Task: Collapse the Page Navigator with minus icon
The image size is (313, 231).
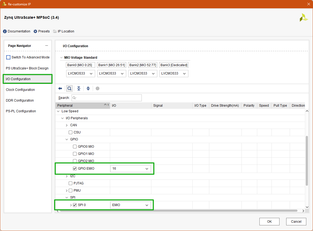Action: click(47, 46)
